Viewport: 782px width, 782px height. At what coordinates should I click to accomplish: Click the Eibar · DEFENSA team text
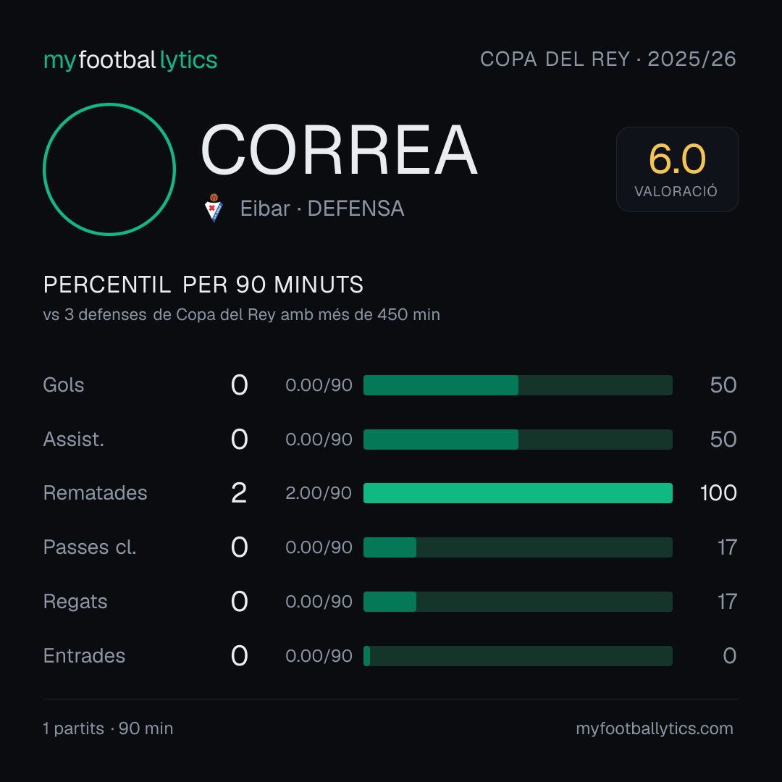pos(322,209)
